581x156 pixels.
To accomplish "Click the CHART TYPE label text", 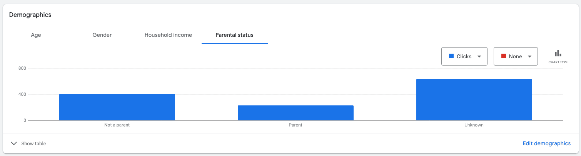I will (x=558, y=62).
